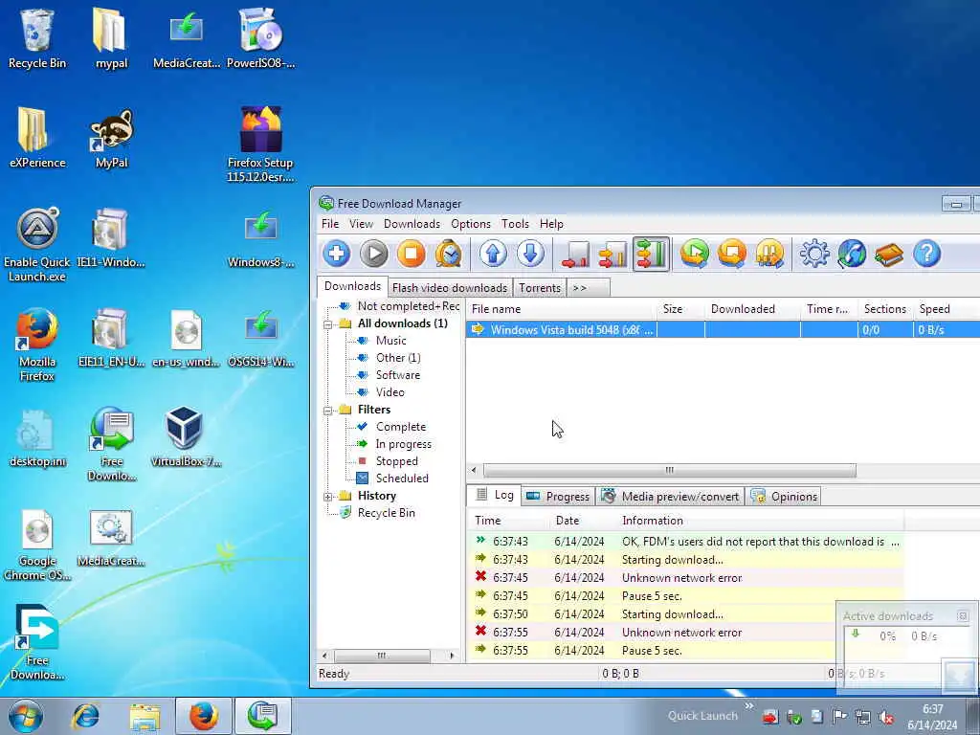This screenshot has height=735, width=980.
Task: Switch to the Progress tab
Action: pyautogui.click(x=558, y=497)
